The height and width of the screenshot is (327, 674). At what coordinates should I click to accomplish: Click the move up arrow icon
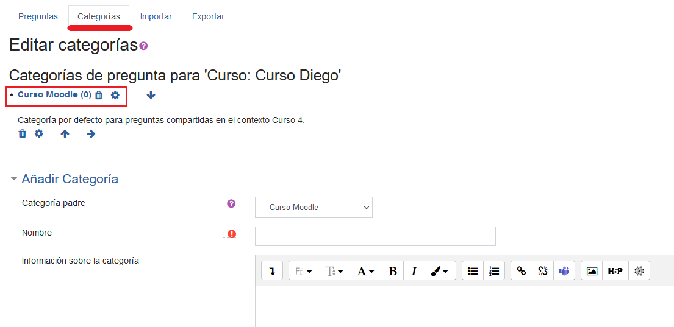(x=65, y=134)
